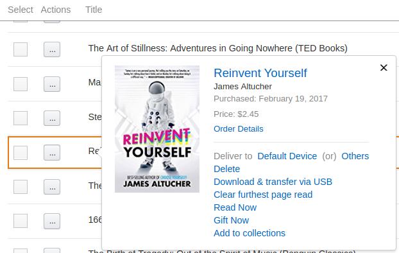This screenshot has width=399, height=253.
Task: Choose Gift Now option
Action: click(x=231, y=220)
